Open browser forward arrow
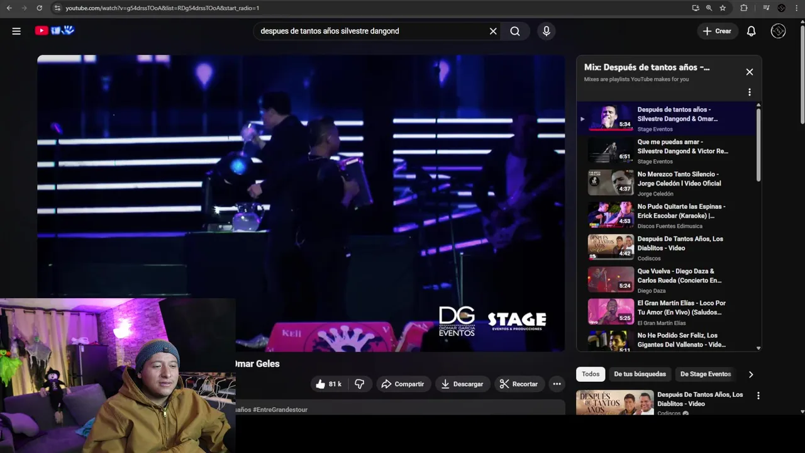This screenshot has height=453, width=805. 24,8
